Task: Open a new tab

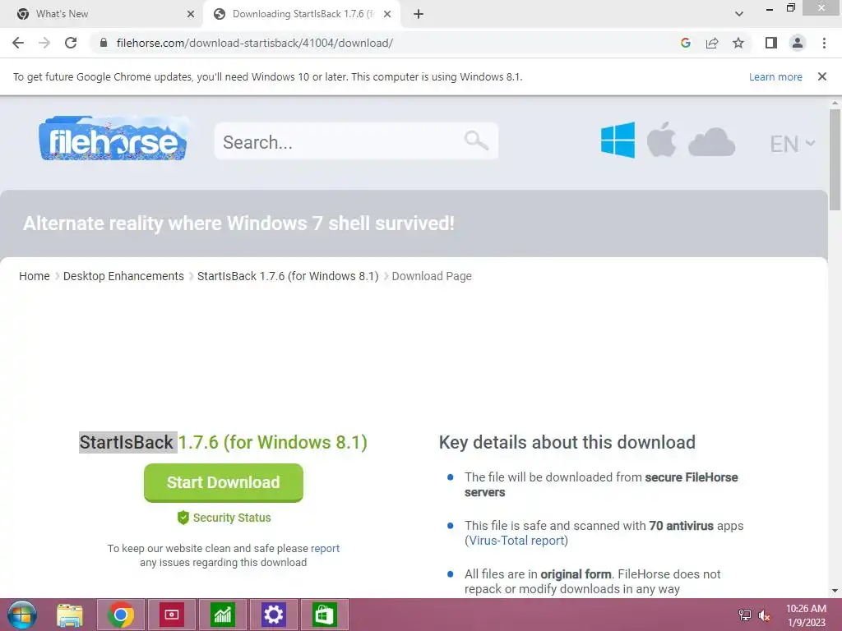Action: pyautogui.click(x=419, y=15)
